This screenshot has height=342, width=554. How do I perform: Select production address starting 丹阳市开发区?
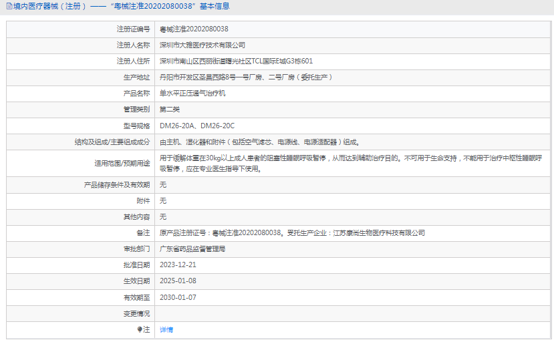pos(246,77)
